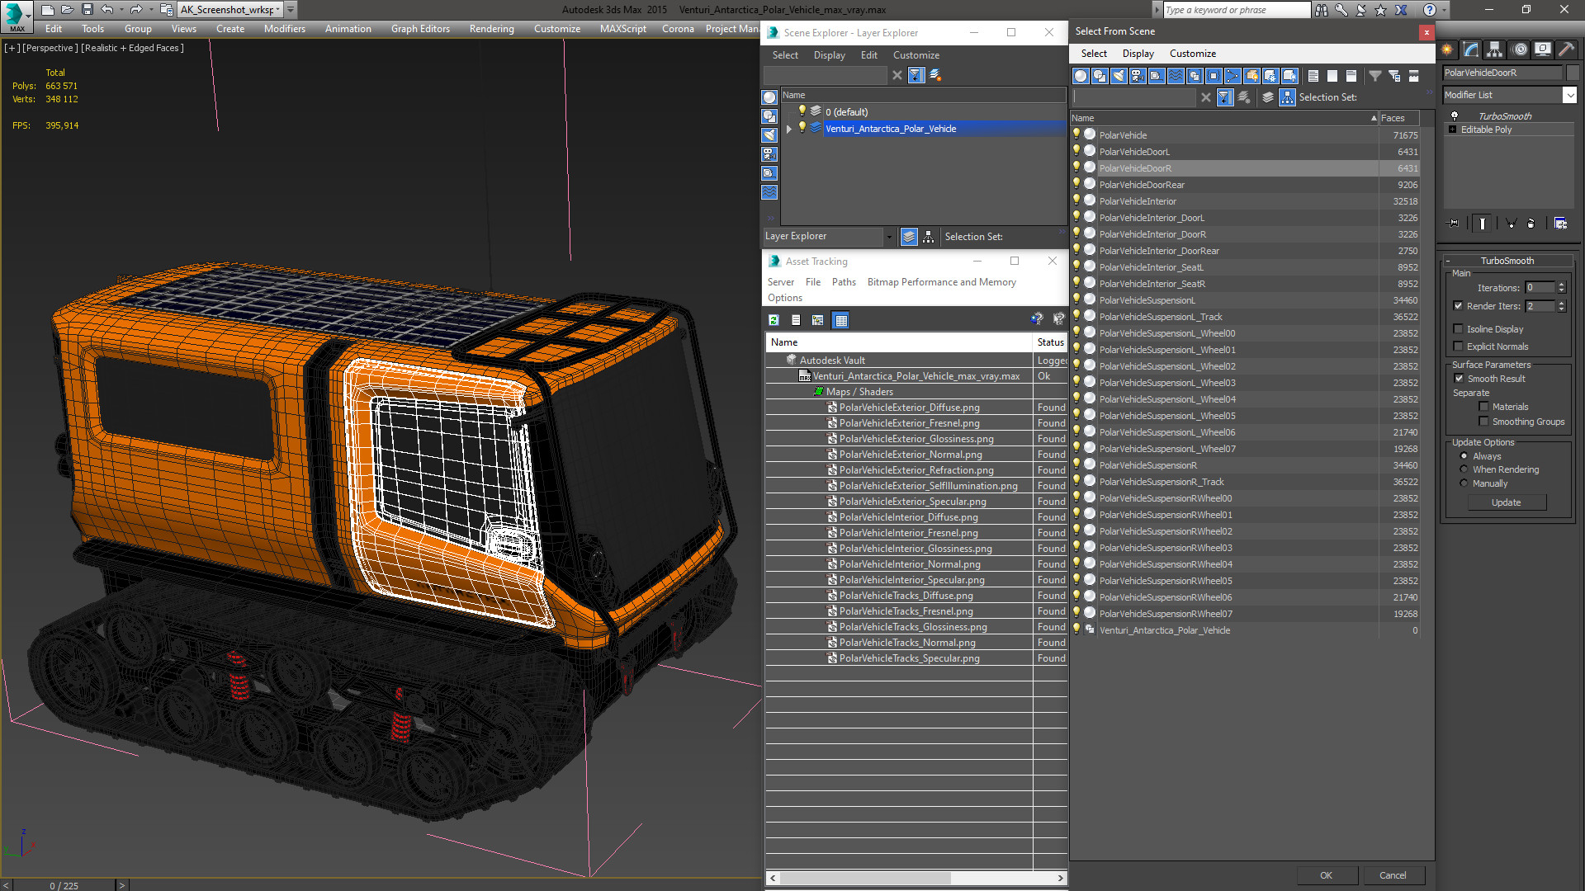Expand Editable Poly plus in modifier stack
Screen dimensions: 1585x891
1452,130
